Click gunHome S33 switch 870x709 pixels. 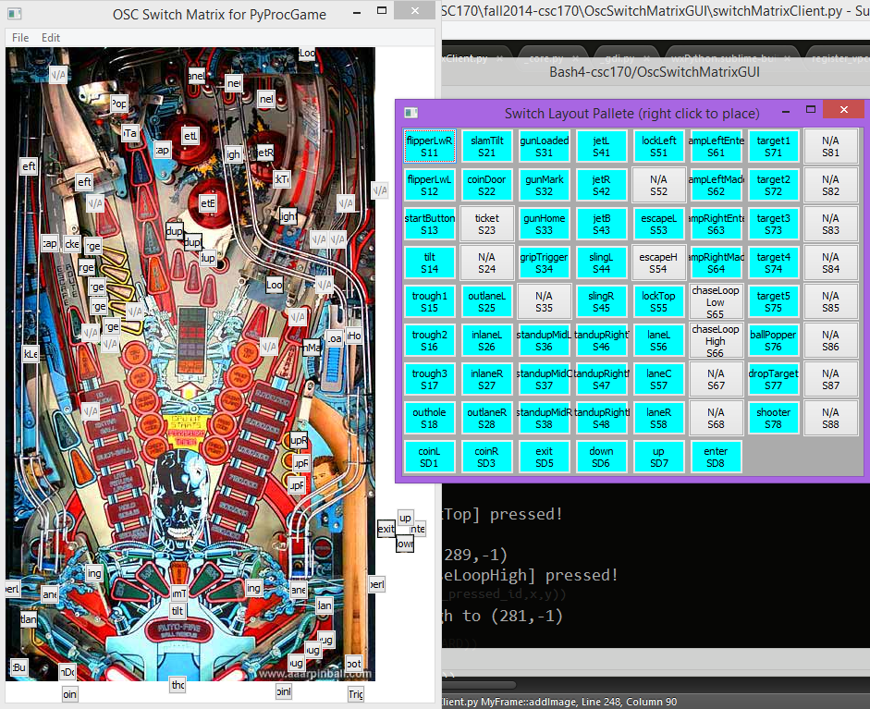pos(545,224)
